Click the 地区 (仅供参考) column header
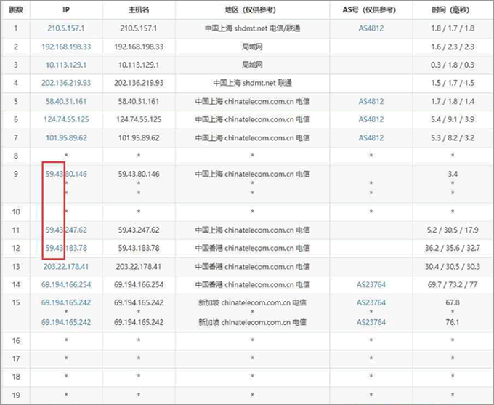 click(x=252, y=10)
